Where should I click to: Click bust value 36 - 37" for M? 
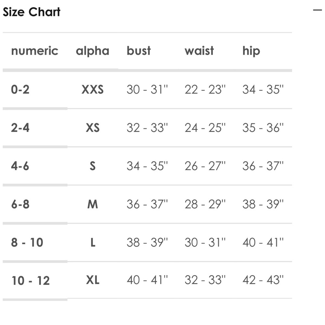(x=147, y=204)
